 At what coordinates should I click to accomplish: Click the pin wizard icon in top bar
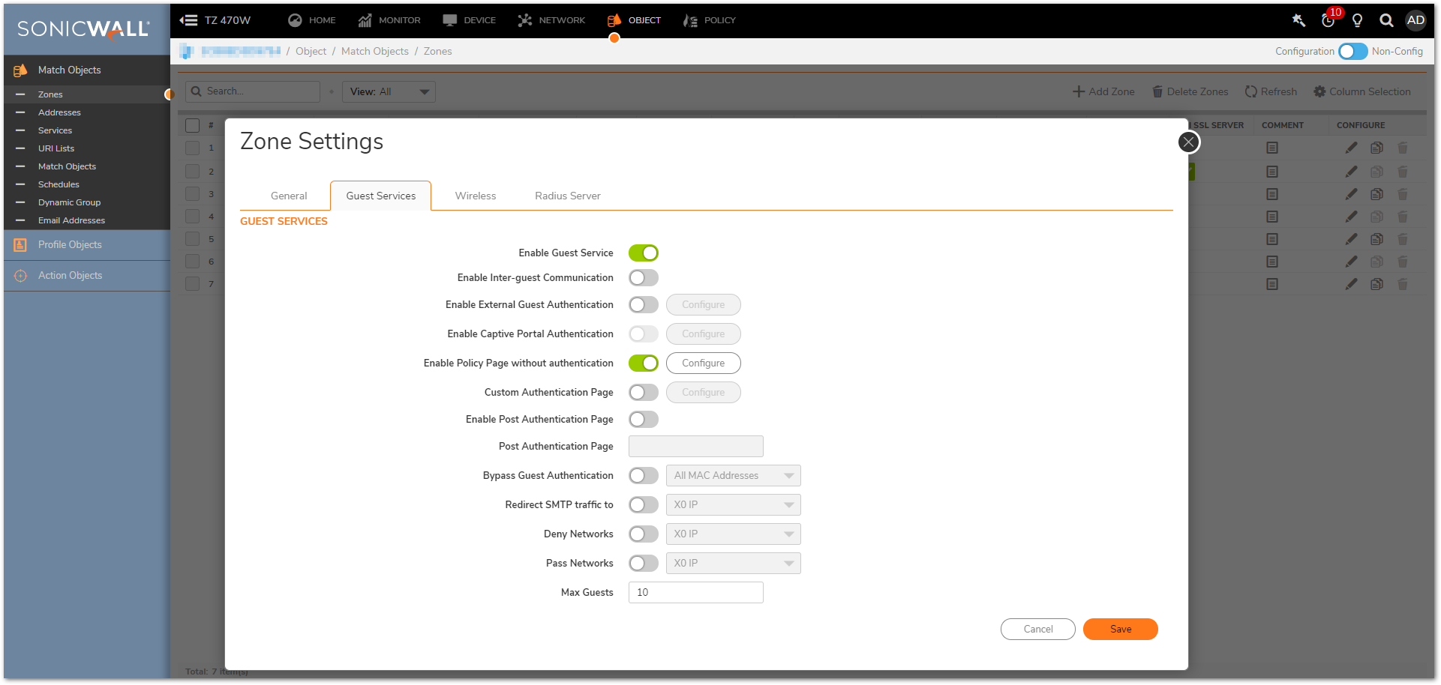pos(1298,20)
